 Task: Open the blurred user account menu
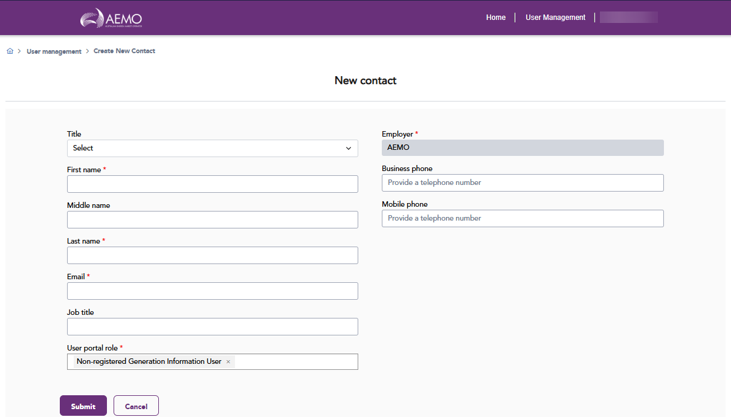pyautogui.click(x=629, y=18)
